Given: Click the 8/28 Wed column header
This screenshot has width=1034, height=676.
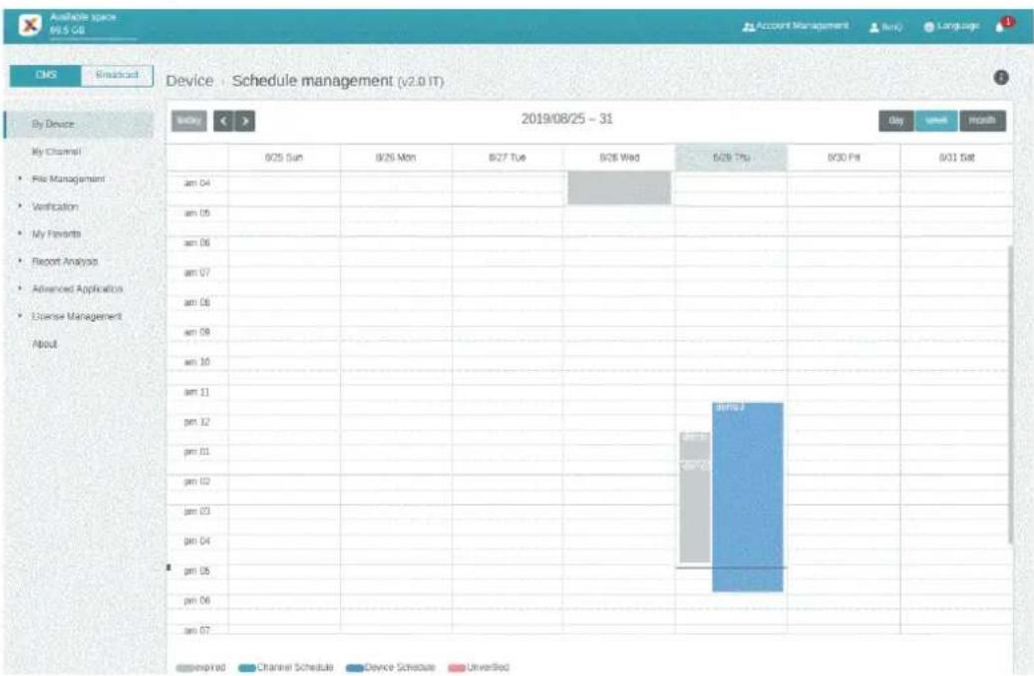Looking at the screenshot, I should 619,158.
